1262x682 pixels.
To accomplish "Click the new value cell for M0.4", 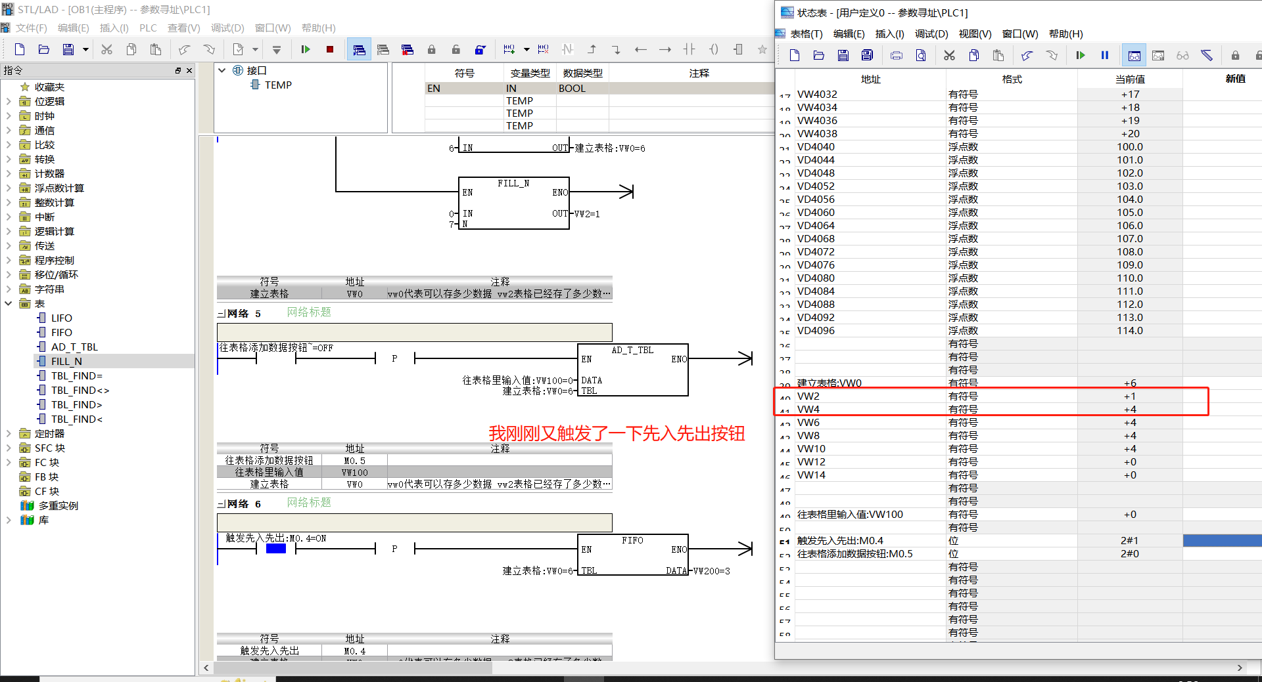I will pyautogui.click(x=1222, y=541).
